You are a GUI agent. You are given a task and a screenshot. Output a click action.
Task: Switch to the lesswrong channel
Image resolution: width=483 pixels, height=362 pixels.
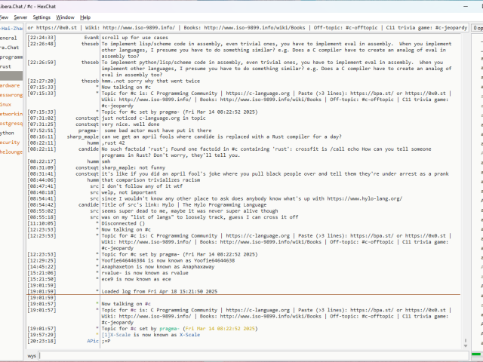(11, 95)
